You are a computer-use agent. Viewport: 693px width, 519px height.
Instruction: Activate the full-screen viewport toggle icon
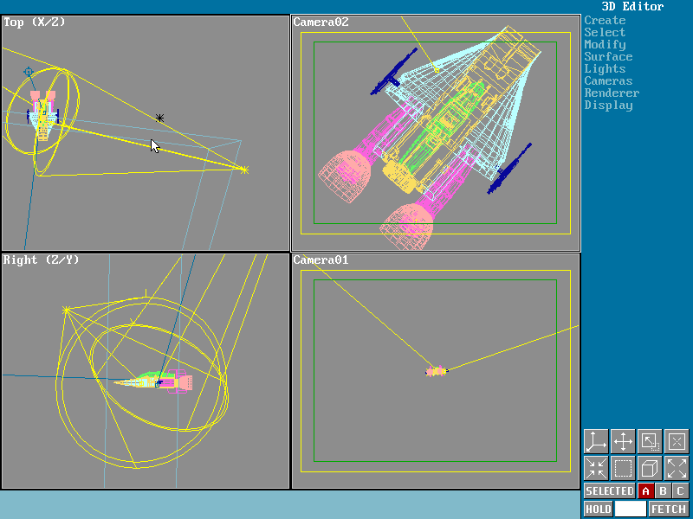coord(650,441)
